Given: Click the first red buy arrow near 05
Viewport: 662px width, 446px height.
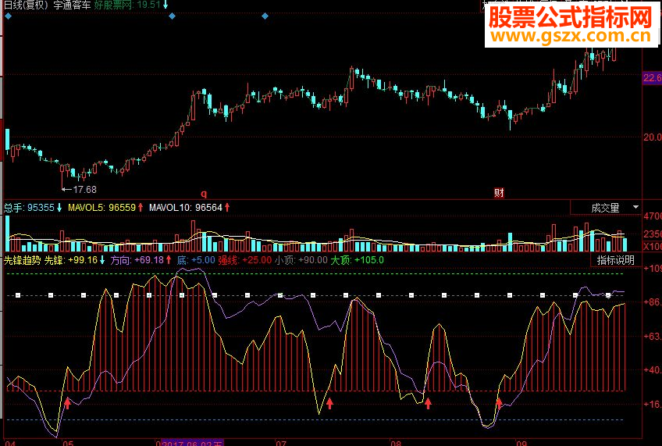Looking at the screenshot, I should [x=68, y=403].
